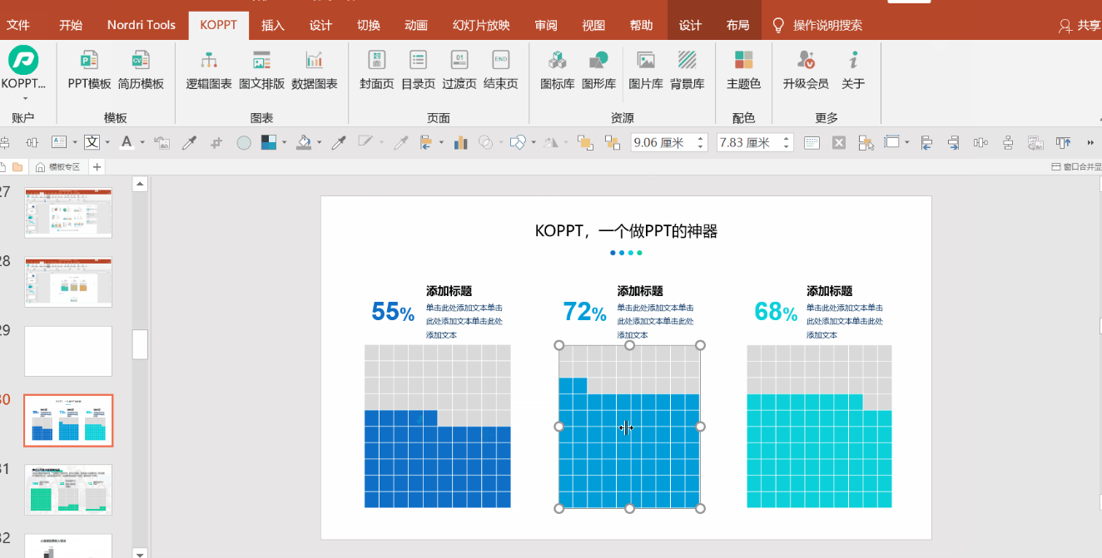Select slide 31 thumbnail
Image resolution: width=1102 pixels, height=558 pixels.
point(68,490)
